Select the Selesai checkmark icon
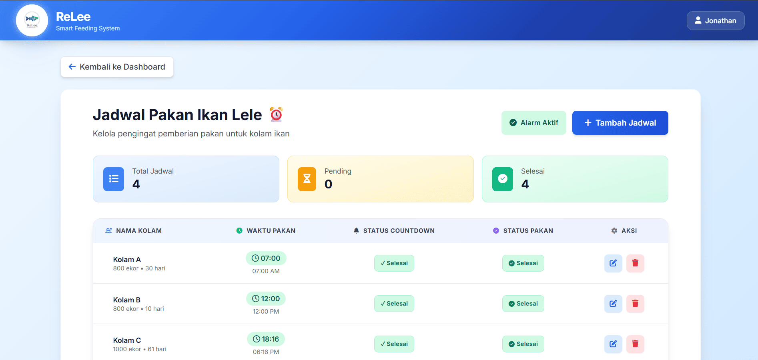This screenshot has height=360, width=758. pos(502,179)
